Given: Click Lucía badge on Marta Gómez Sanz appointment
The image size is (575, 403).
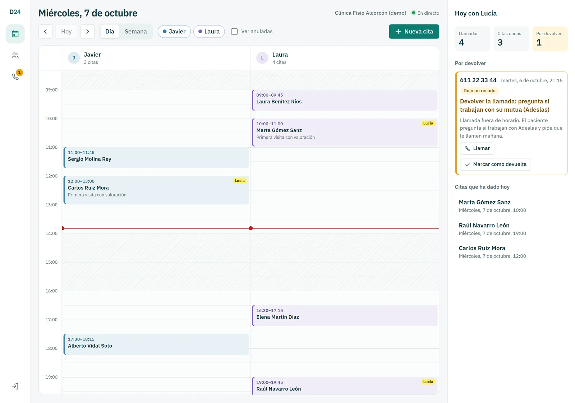Looking at the screenshot, I should [x=428, y=123].
